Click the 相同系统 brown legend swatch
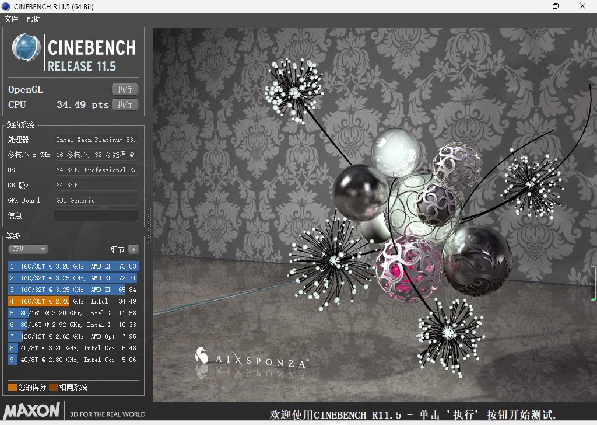597x425 pixels. (x=53, y=387)
